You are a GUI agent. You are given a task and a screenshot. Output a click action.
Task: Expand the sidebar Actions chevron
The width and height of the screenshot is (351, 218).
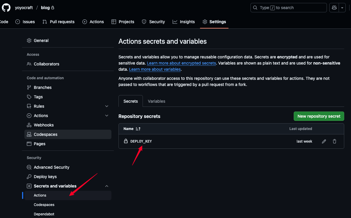coord(107,116)
